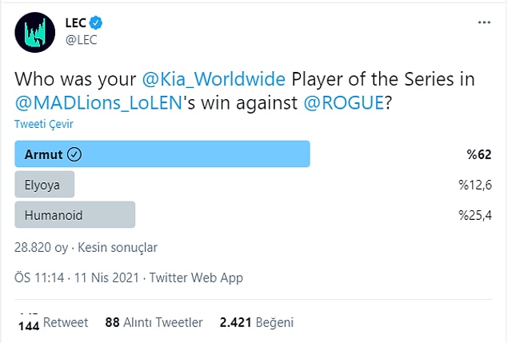Open the @LEC handle link
Screen dimensions: 508x343
pyautogui.click(x=81, y=40)
